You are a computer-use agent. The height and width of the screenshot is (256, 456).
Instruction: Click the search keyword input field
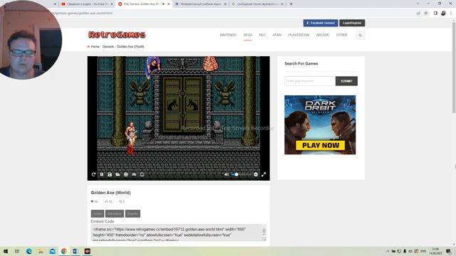pos(310,81)
